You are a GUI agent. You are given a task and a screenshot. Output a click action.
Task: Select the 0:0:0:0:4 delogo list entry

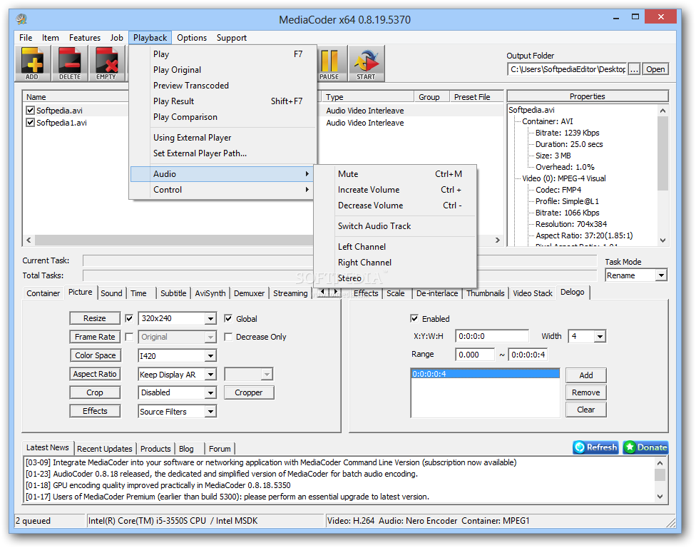(x=485, y=374)
